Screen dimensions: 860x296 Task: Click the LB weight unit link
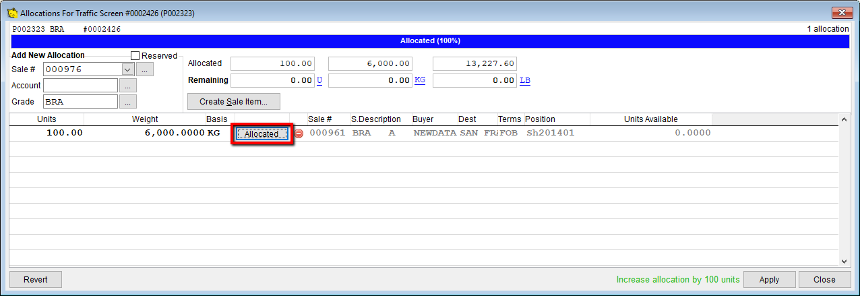click(x=525, y=80)
